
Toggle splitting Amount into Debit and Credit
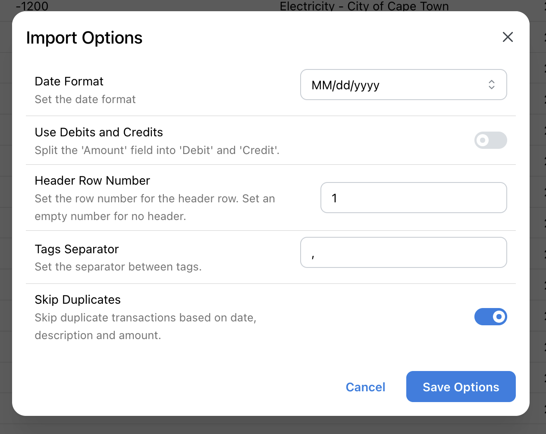(490, 140)
